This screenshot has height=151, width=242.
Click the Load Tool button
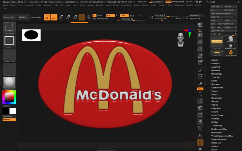click(217, 7)
